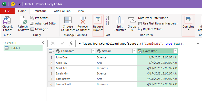Click the Excel app icon in title bar

(4, 4)
